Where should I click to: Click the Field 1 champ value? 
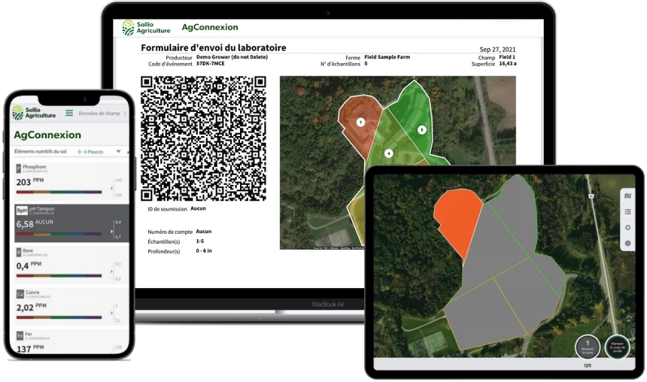[x=507, y=57]
